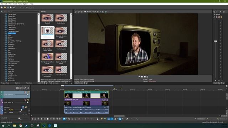Open video preview project properties gear
The height and width of the screenshot is (128, 228).
click(x=76, y=12)
